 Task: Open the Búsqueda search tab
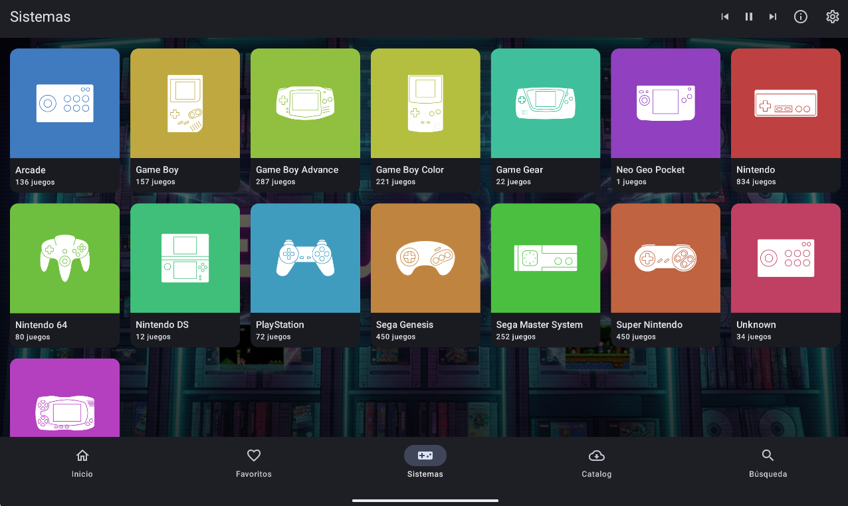[x=768, y=463]
